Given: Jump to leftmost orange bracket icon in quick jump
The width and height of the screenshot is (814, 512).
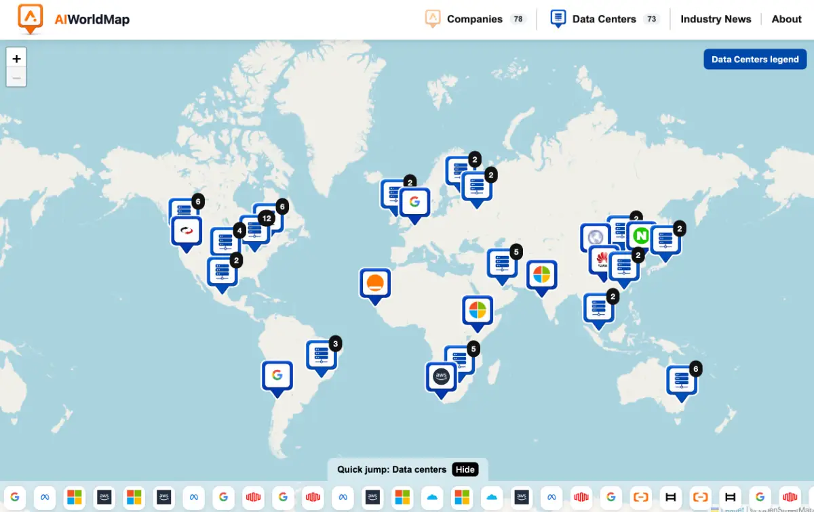Looking at the screenshot, I should coord(641,497).
